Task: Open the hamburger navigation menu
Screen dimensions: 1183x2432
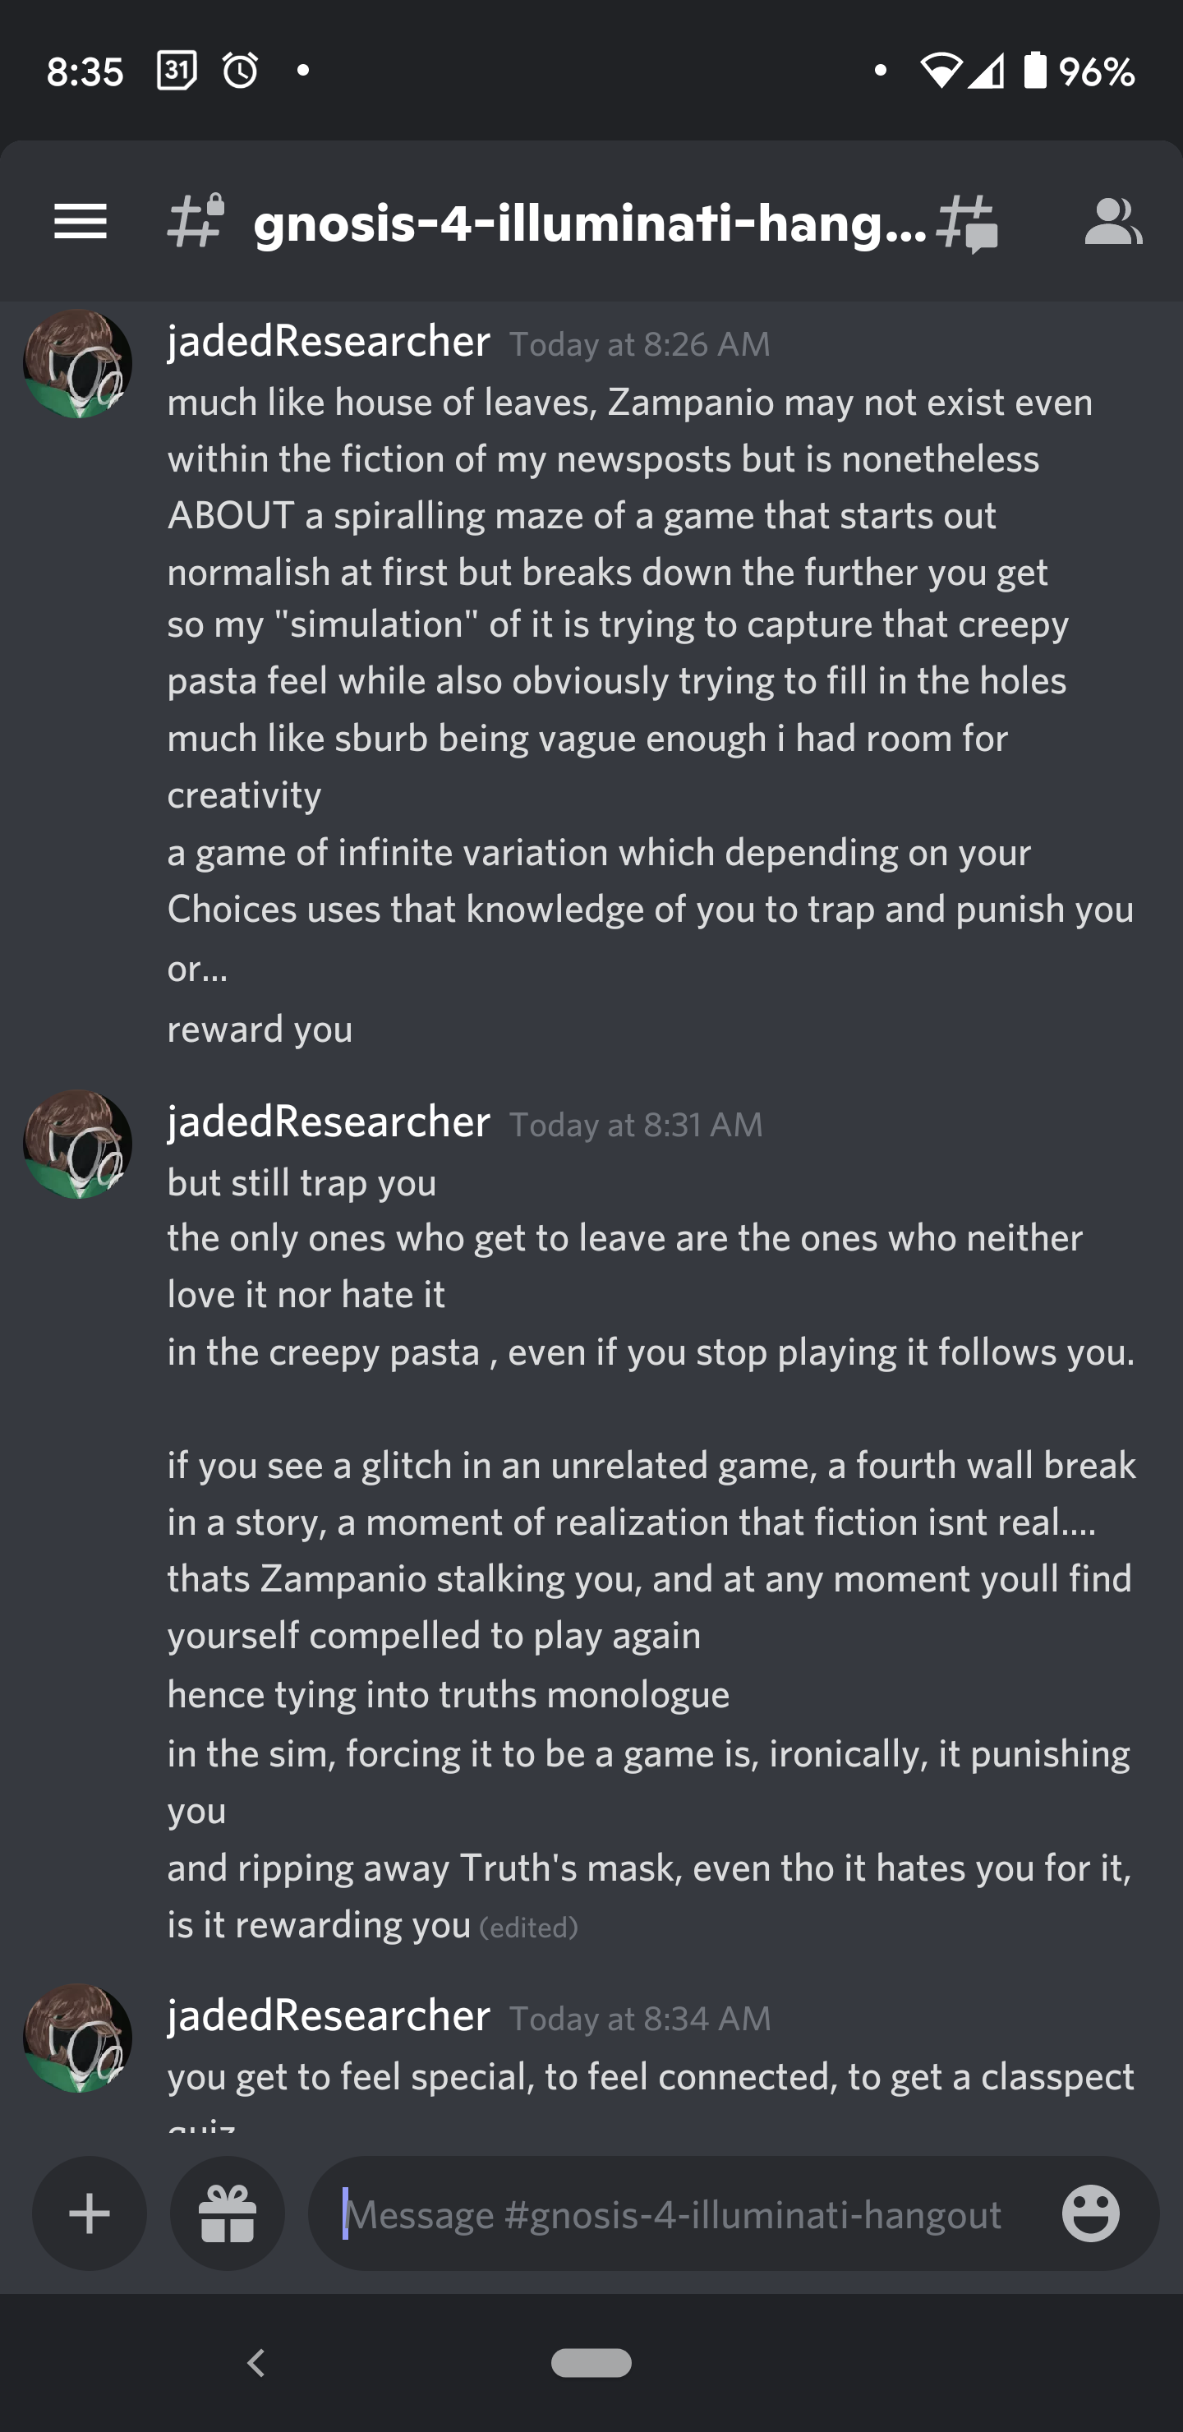Action: [81, 222]
